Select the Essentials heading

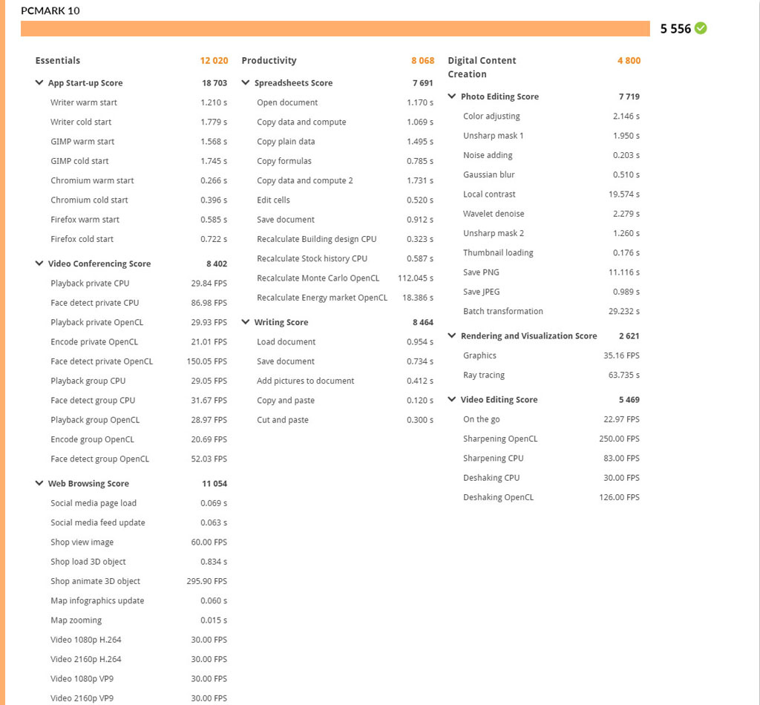[58, 61]
